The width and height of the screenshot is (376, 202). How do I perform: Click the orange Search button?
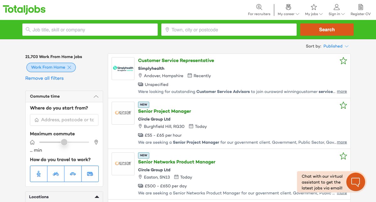point(327,30)
